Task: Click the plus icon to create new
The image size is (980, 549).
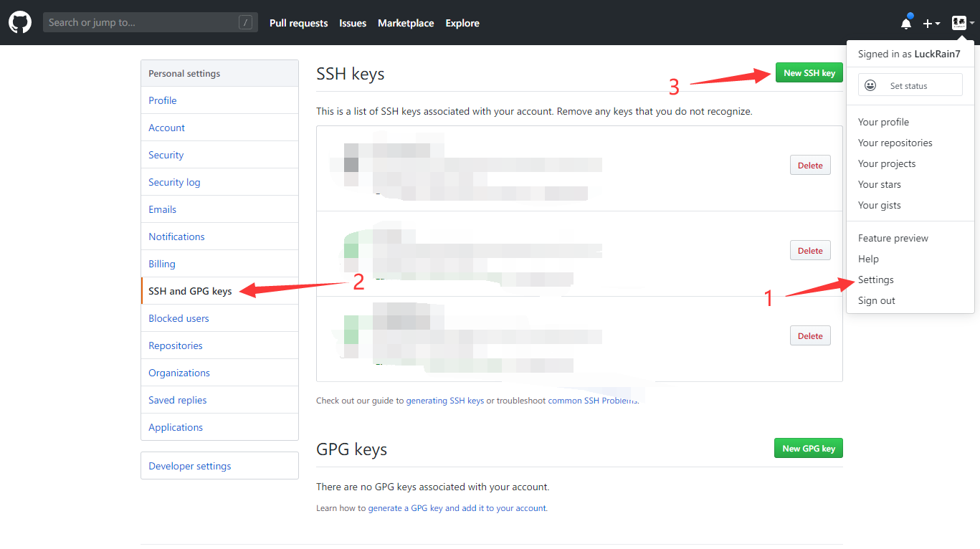Action: 927,23
